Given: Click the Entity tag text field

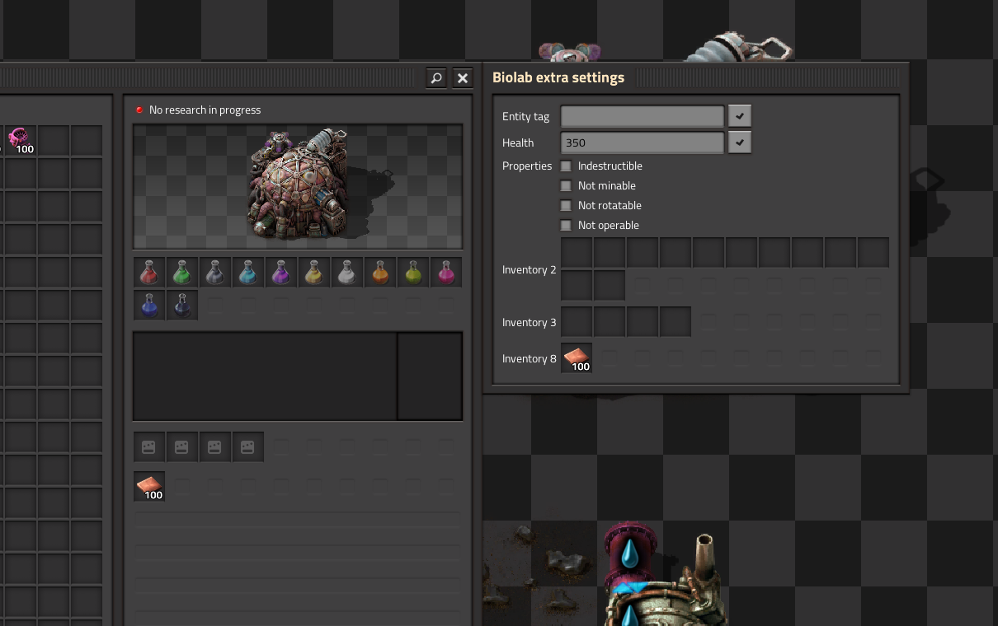Looking at the screenshot, I should [642, 116].
